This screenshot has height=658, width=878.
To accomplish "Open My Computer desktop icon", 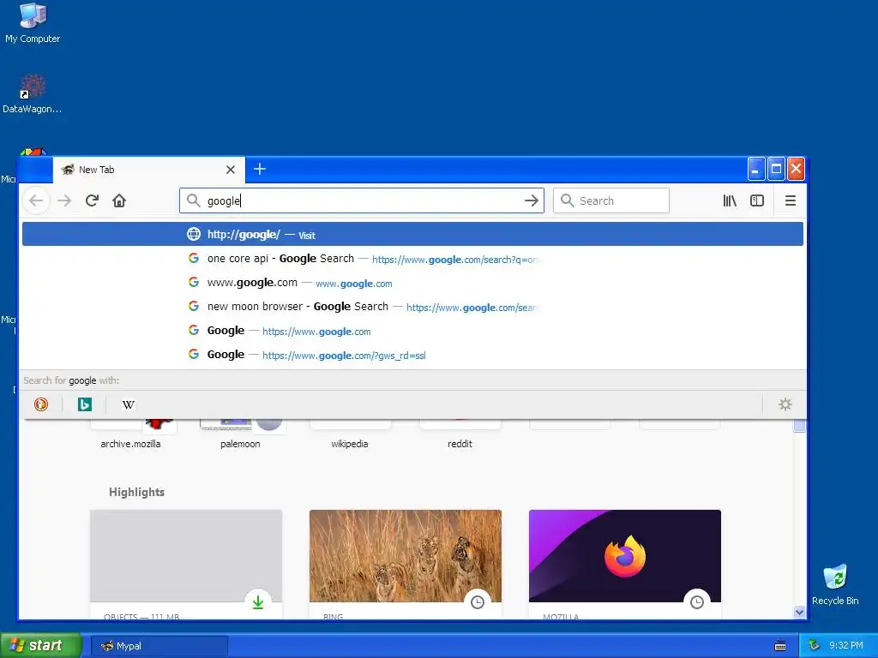I will [x=33, y=23].
